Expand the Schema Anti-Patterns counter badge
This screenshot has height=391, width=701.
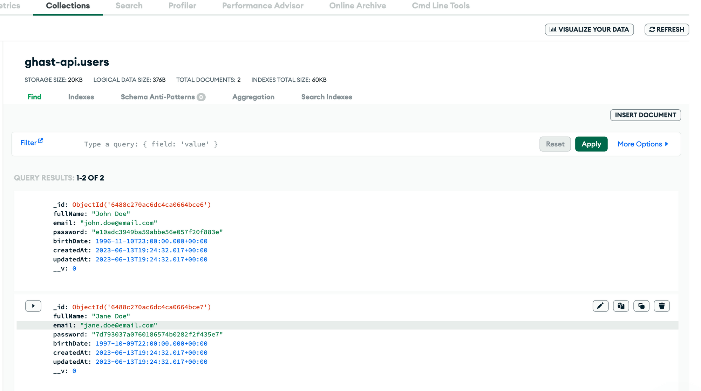tap(200, 97)
